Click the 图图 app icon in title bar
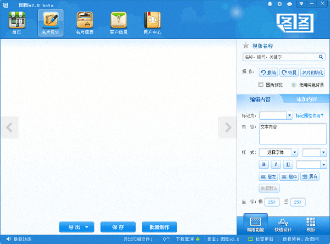Viewport: 330px width, 244px height. tap(5, 5)
